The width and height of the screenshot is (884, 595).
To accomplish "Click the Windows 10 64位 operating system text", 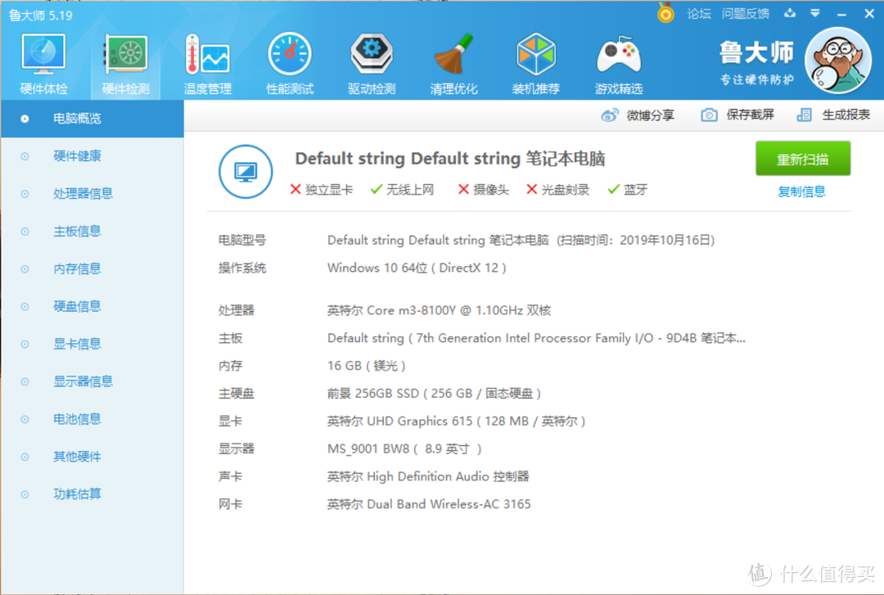I will coord(417,268).
